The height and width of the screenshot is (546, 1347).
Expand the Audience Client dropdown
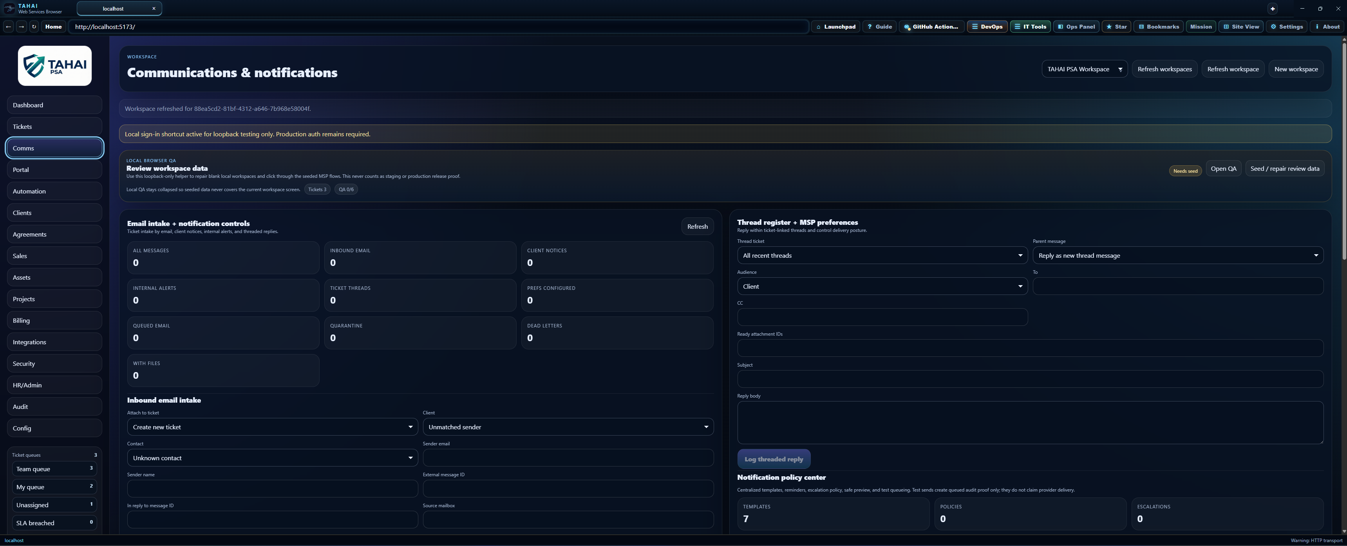point(882,286)
